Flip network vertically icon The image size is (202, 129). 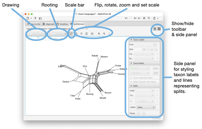click(x=92, y=34)
